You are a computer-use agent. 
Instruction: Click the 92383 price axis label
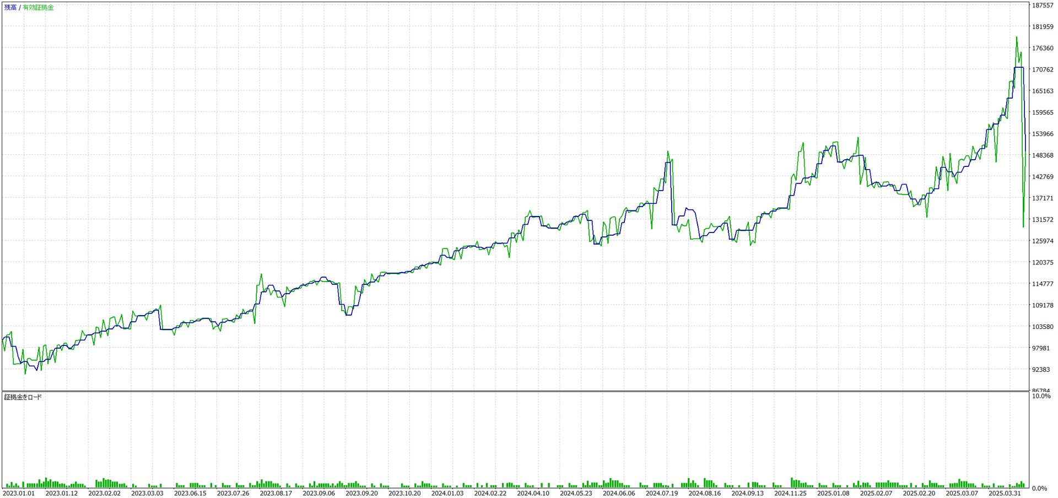pyautogui.click(x=1041, y=370)
